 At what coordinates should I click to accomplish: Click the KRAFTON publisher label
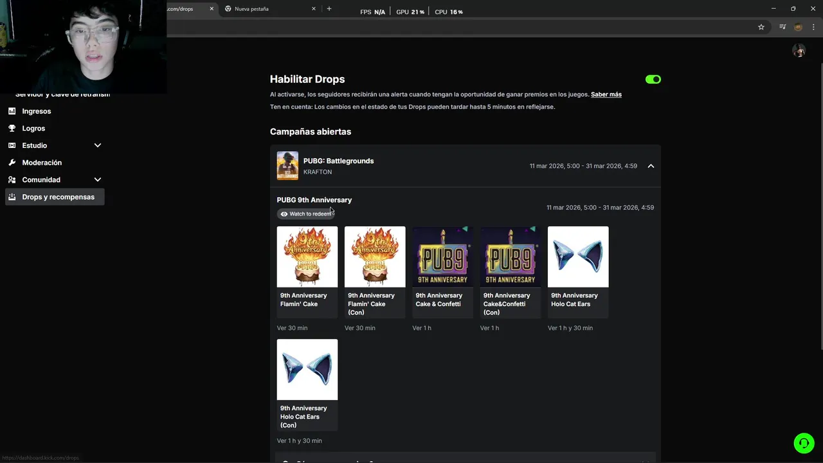318,172
